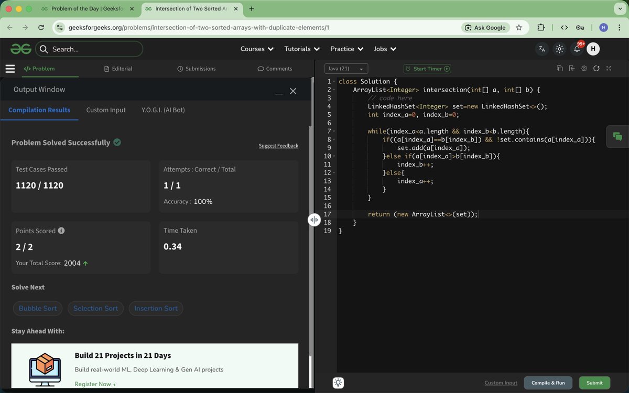Open the angle-brackets extension icon
This screenshot has width=629, height=393.
(564, 28)
